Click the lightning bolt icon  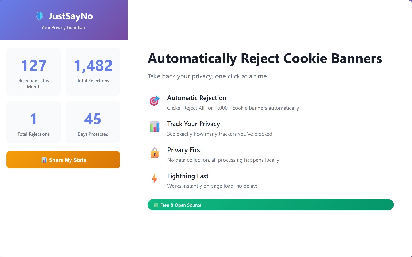point(154,179)
